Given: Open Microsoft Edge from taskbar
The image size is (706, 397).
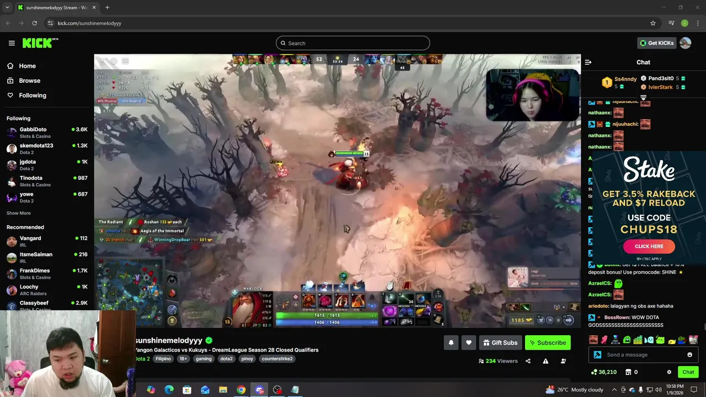Looking at the screenshot, I should pyautogui.click(x=169, y=390).
